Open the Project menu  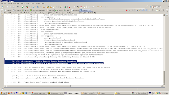click(28, 3)
